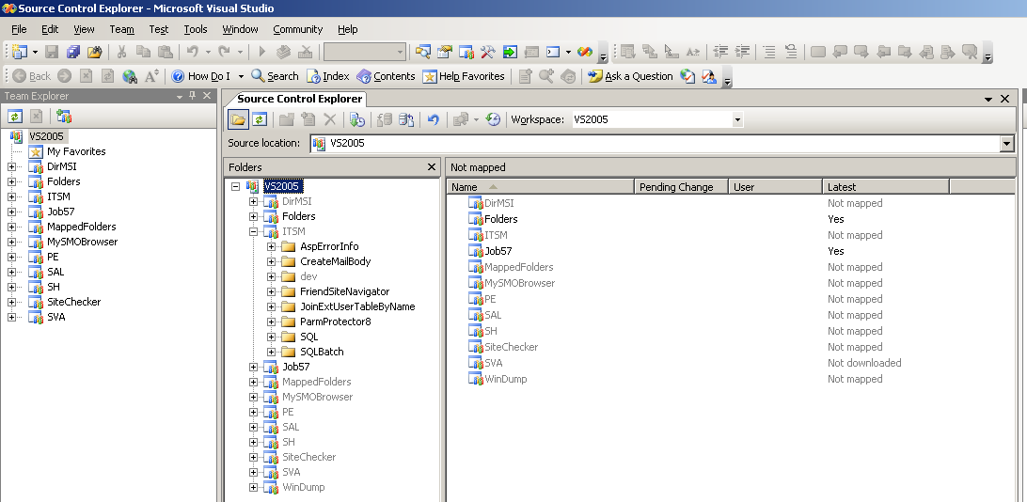
Task: Open the help Contents button
Action: pyautogui.click(x=386, y=76)
